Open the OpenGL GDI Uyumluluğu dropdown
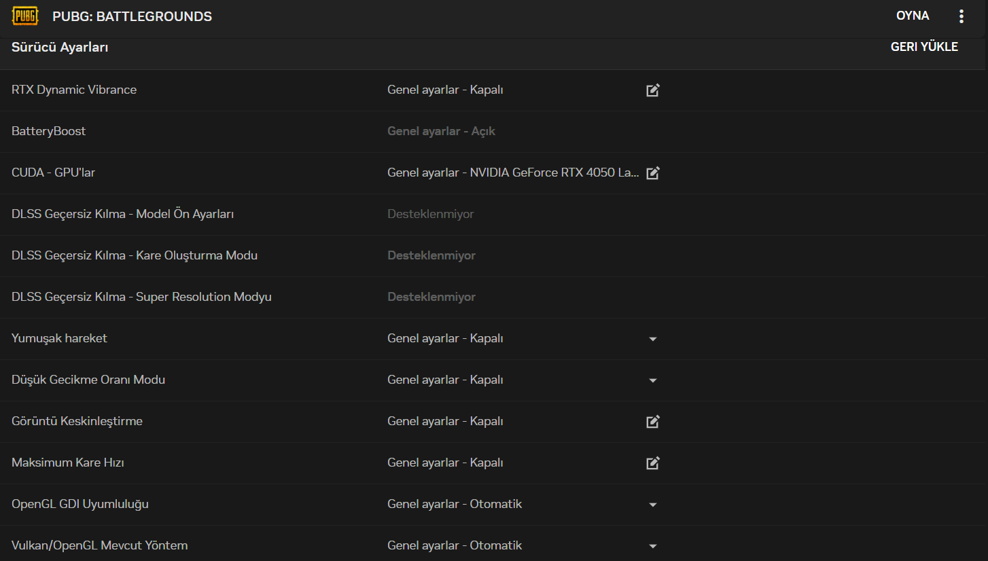This screenshot has height=561, width=988. [x=653, y=505]
